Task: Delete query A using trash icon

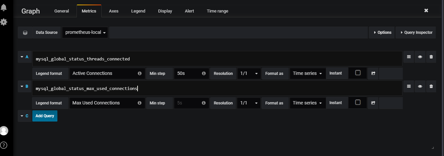Action: [x=431, y=57]
